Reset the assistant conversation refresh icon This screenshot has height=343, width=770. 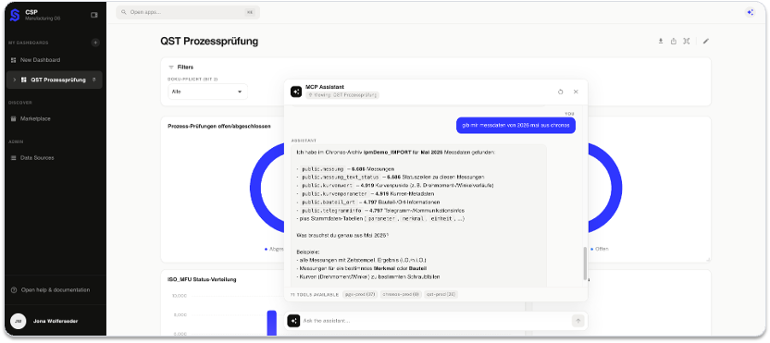560,92
